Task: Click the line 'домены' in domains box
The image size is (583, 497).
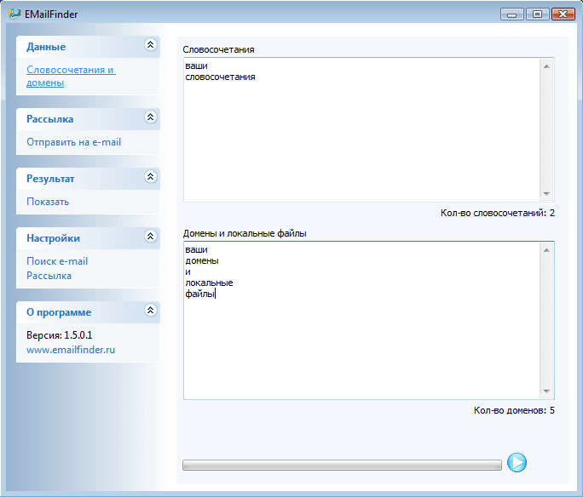Action: tap(202, 260)
